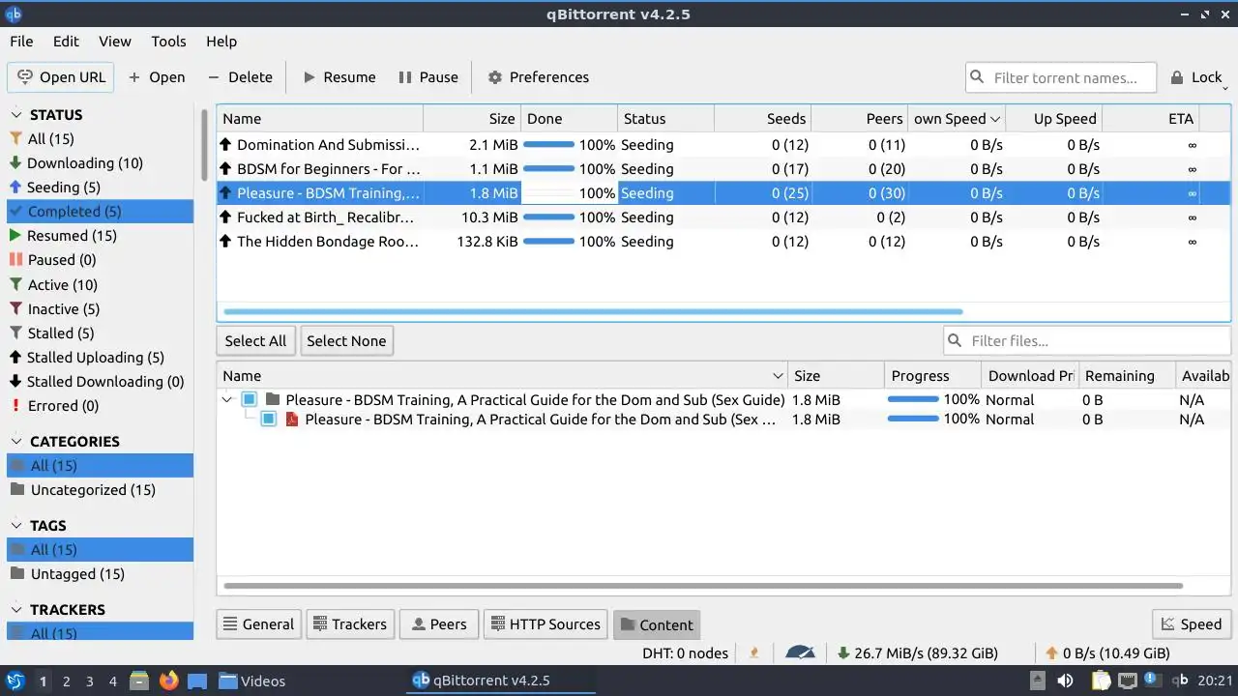Select All (15) under the TAGS heading

tap(100, 550)
